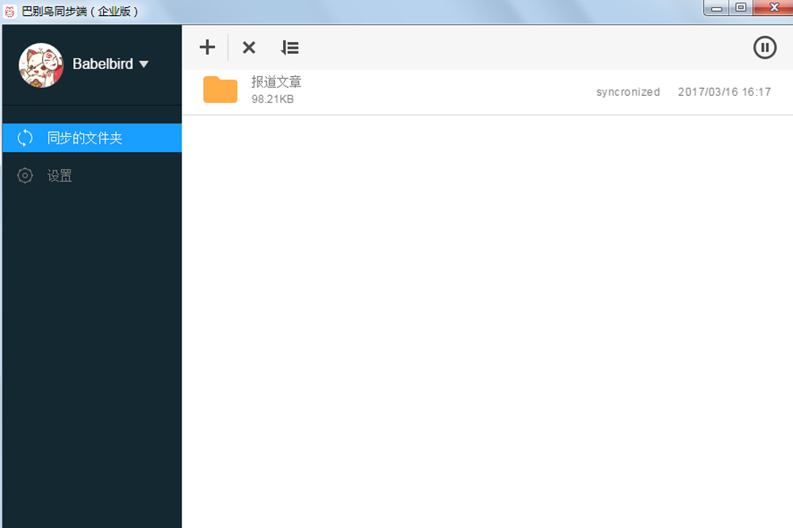Click the X icon to remove the folder
Image resolution: width=793 pixels, height=528 pixels.
pos(249,48)
